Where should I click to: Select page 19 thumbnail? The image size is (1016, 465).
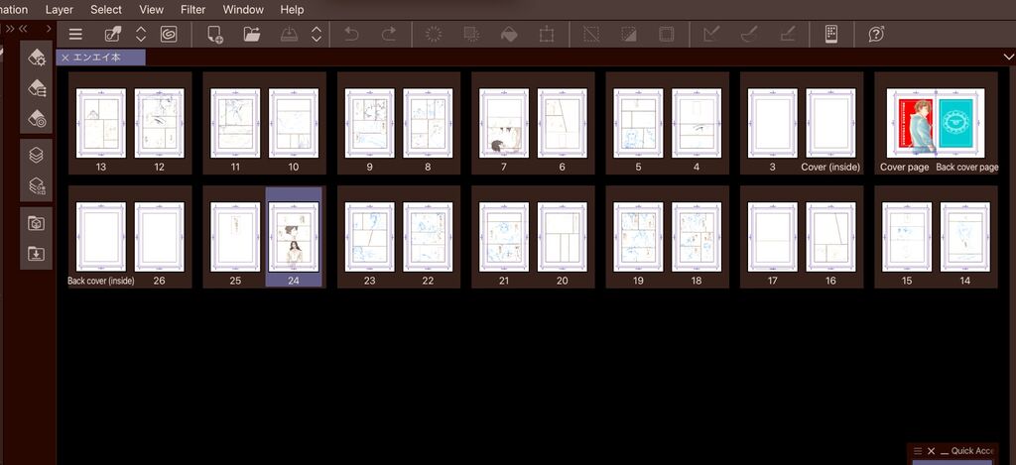(638, 237)
